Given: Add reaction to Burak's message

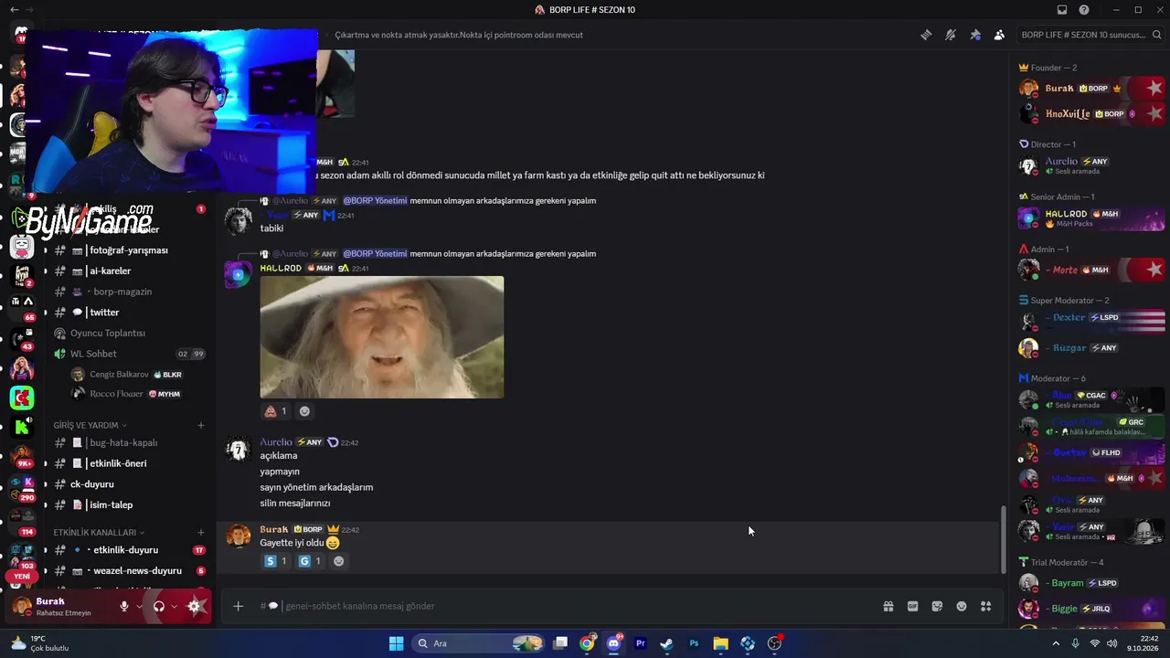Looking at the screenshot, I should [339, 561].
